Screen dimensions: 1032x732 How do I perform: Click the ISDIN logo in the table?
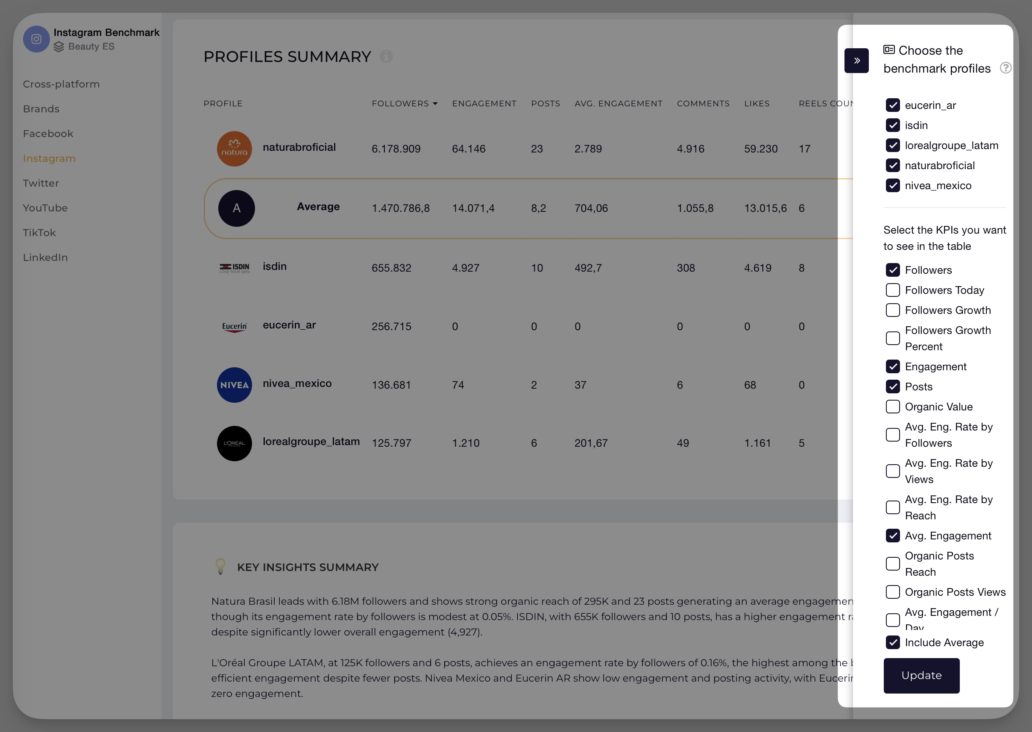tap(235, 267)
